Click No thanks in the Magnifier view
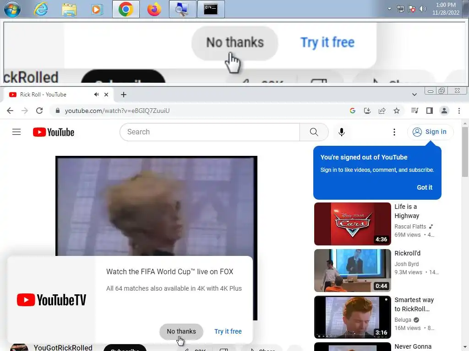 (x=235, y=43)
